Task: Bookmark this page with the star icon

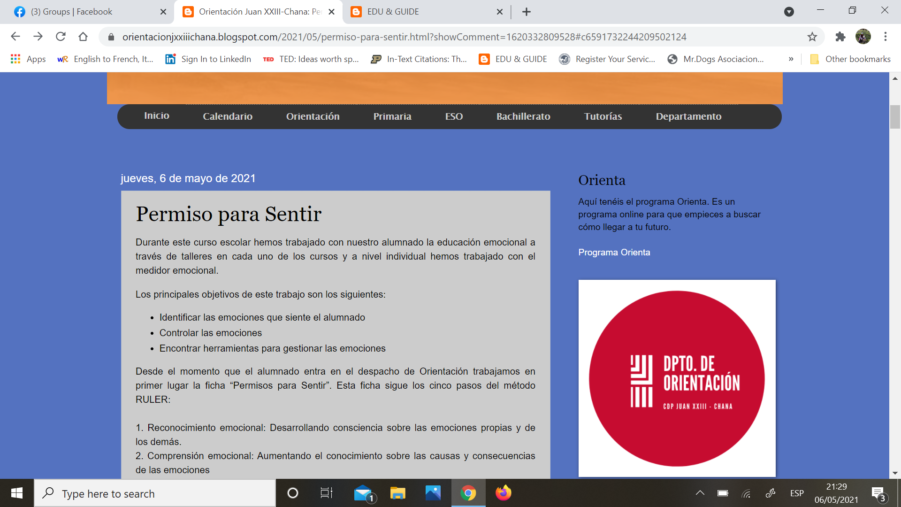Action: pos(812,37)
